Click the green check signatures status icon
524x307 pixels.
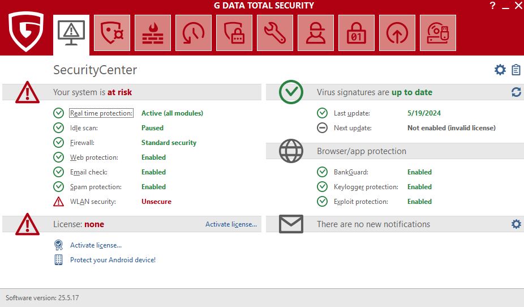pos(291,92)
